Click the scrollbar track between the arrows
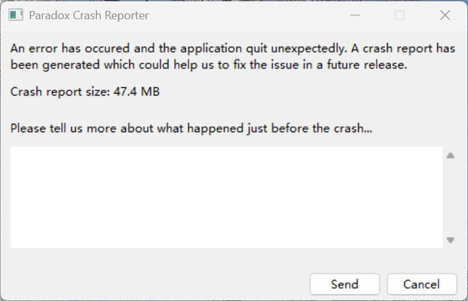468x301 pixels. [451, 198]
